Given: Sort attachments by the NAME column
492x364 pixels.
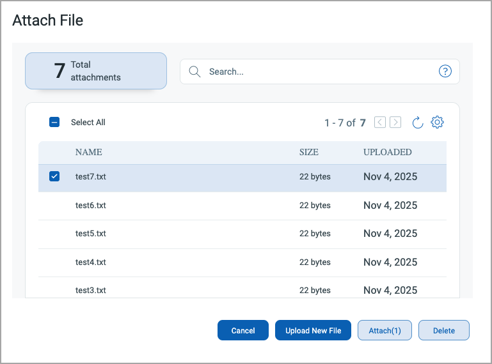Looking at the screenshot, I should click(88, 153).
